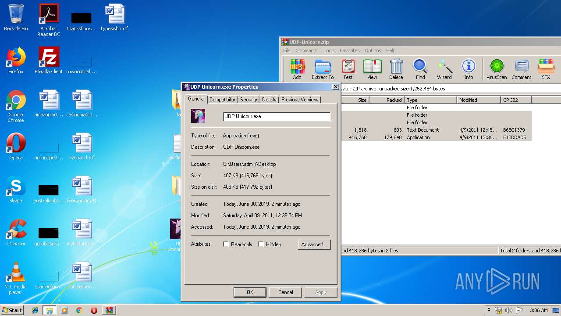Open WinRAR Tools menu
The image size is (561, 316).
tap(329, 50)
